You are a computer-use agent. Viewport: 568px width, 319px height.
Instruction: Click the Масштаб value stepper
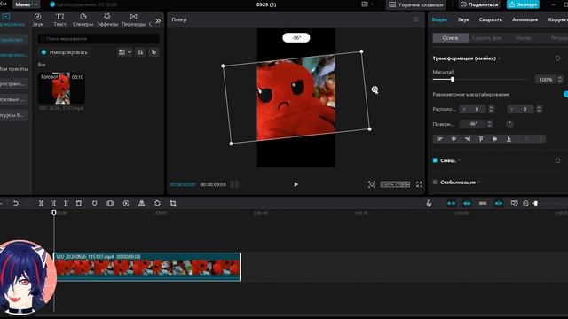[560, 80]
